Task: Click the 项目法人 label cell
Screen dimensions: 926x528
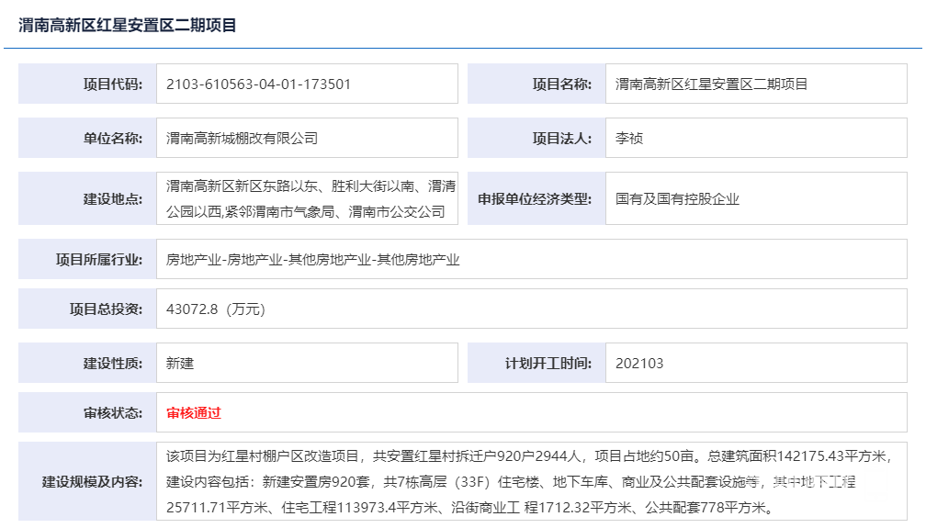Action: (x=536, y=139)
